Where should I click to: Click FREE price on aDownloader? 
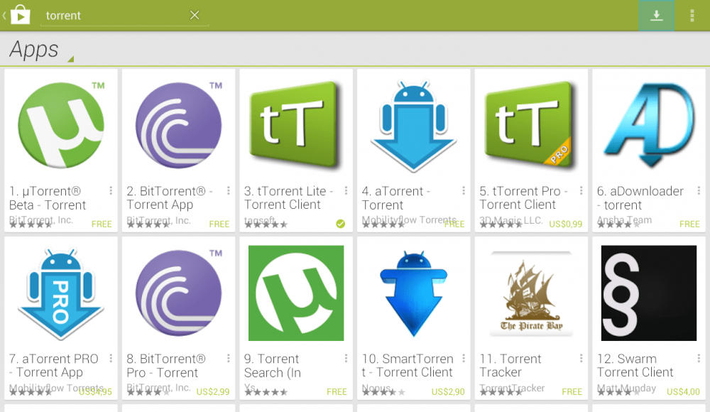click(x=689, y=224)
